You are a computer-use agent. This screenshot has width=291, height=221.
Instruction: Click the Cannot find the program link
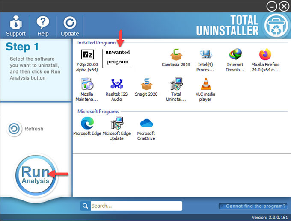(252, 206)
